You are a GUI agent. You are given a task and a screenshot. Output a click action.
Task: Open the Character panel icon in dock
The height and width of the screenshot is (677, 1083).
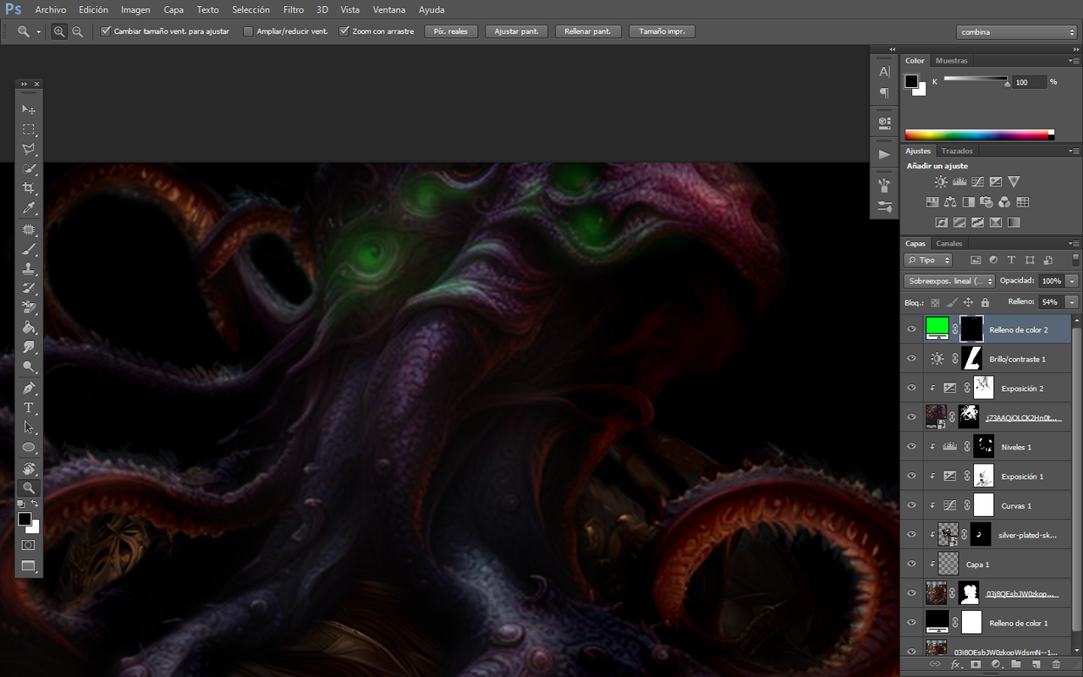pos(885,72)
